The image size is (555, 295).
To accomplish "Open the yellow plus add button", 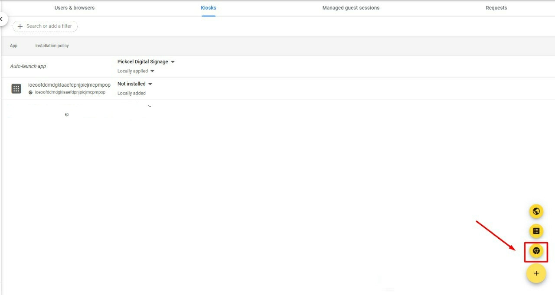I will (536, 273).
